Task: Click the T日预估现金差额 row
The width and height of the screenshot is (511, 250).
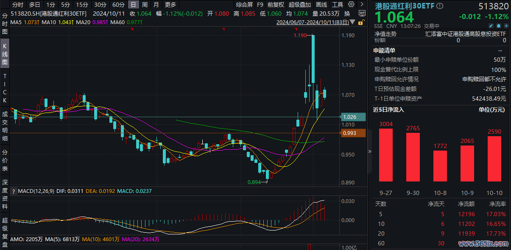Action: pyautogui.click(x=440, y=89)
